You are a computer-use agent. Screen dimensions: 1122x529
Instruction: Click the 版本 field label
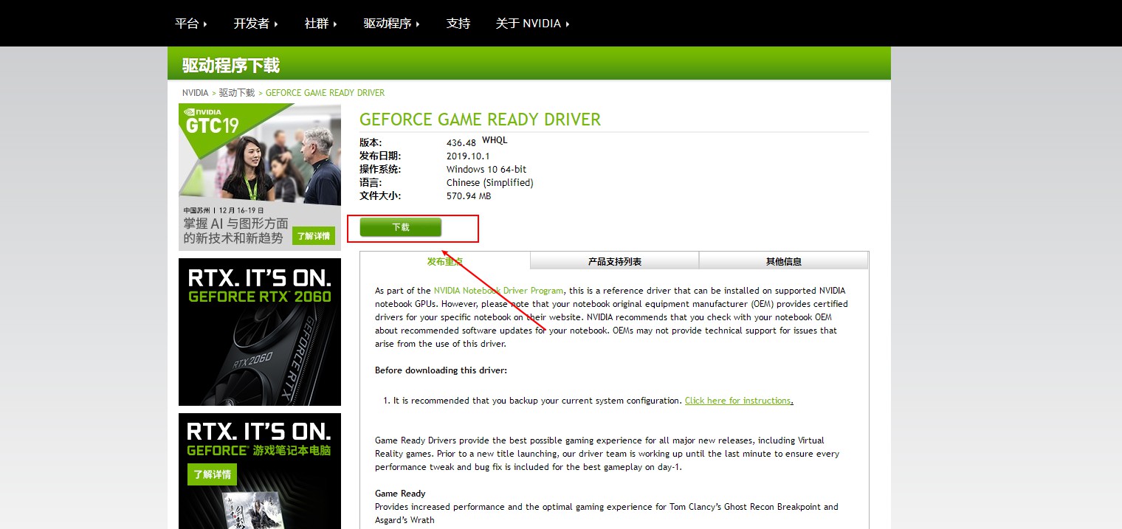click(371, 143)
